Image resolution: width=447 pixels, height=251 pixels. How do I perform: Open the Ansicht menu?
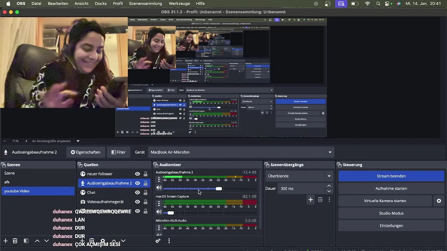pos(81,3)
